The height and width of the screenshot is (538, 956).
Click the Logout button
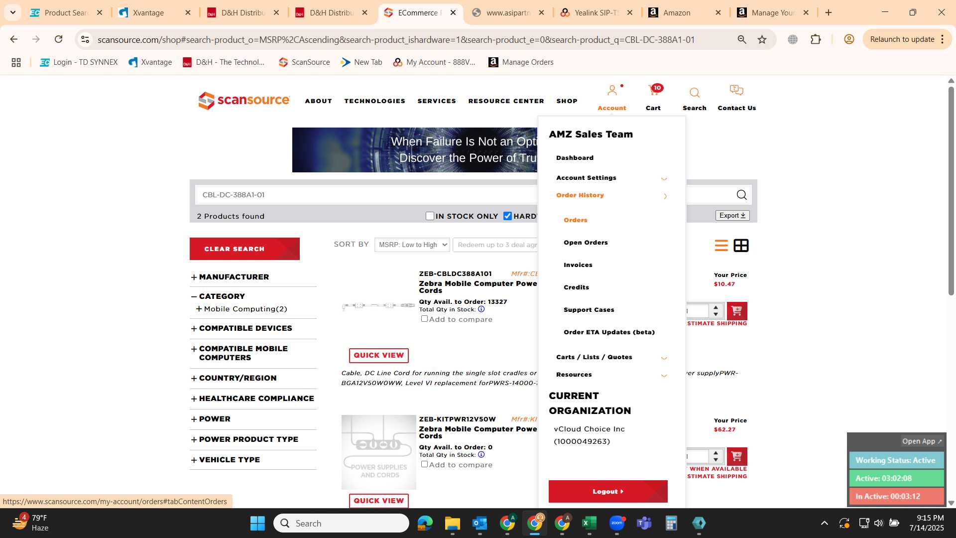point(608,491)
